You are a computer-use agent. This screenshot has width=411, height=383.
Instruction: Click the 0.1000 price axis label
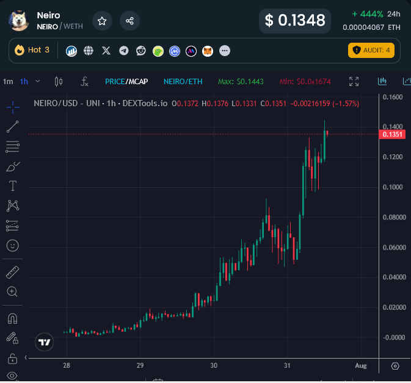(393, 187)
